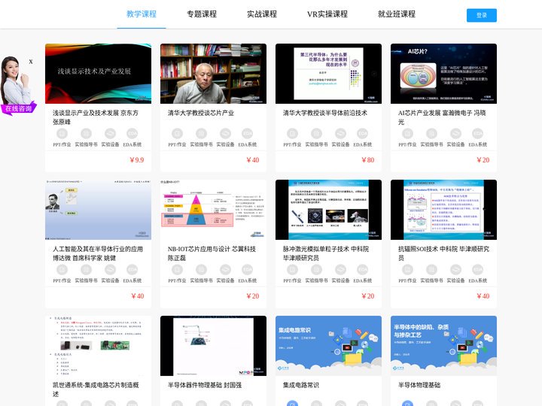The width and height of the screenshot is (542, 406).
Task: Open course title 抗辐照SOI技术 中科院 毕津顺研究员
Action: point(443,253)
